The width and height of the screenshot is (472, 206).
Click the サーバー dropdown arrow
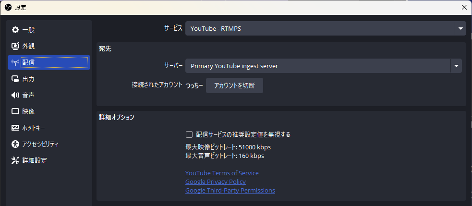pos(456,66)
